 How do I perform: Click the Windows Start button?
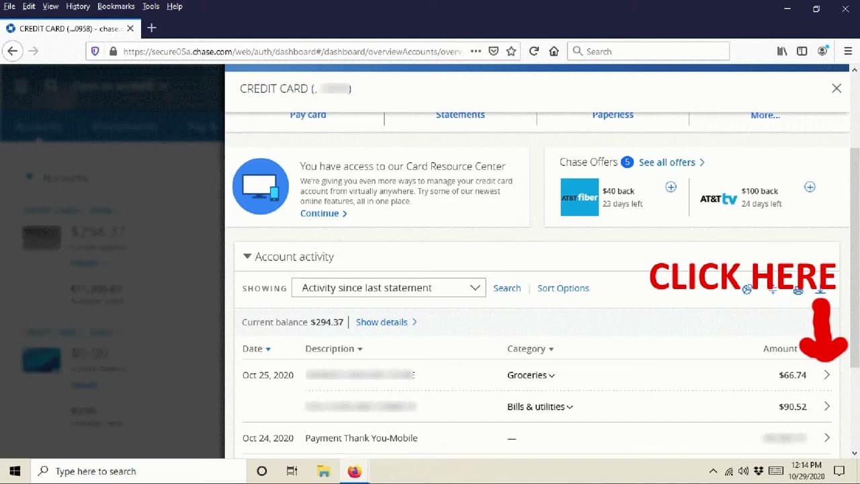[x=15, y=471]
